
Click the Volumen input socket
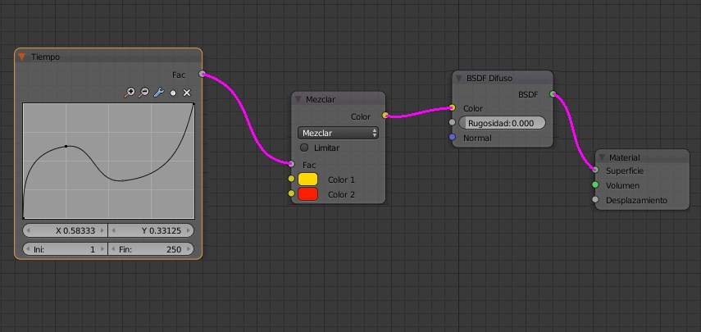click(595, 184)
